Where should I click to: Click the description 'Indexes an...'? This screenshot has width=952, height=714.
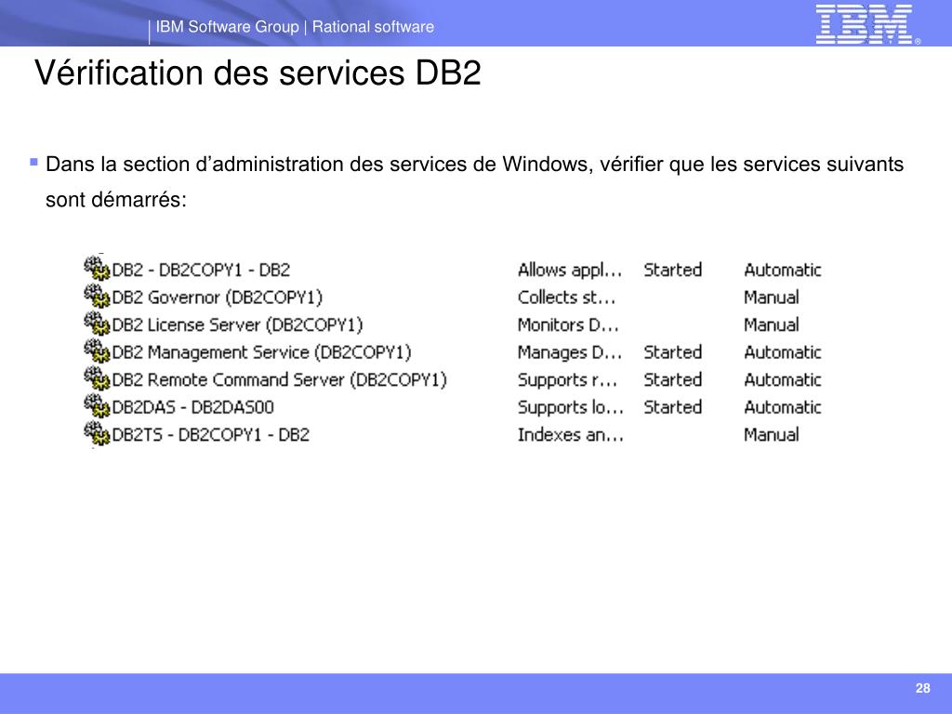571,435
